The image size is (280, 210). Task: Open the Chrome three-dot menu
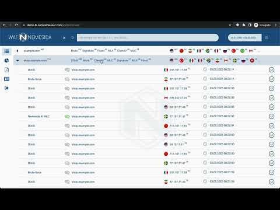(276, 25)
